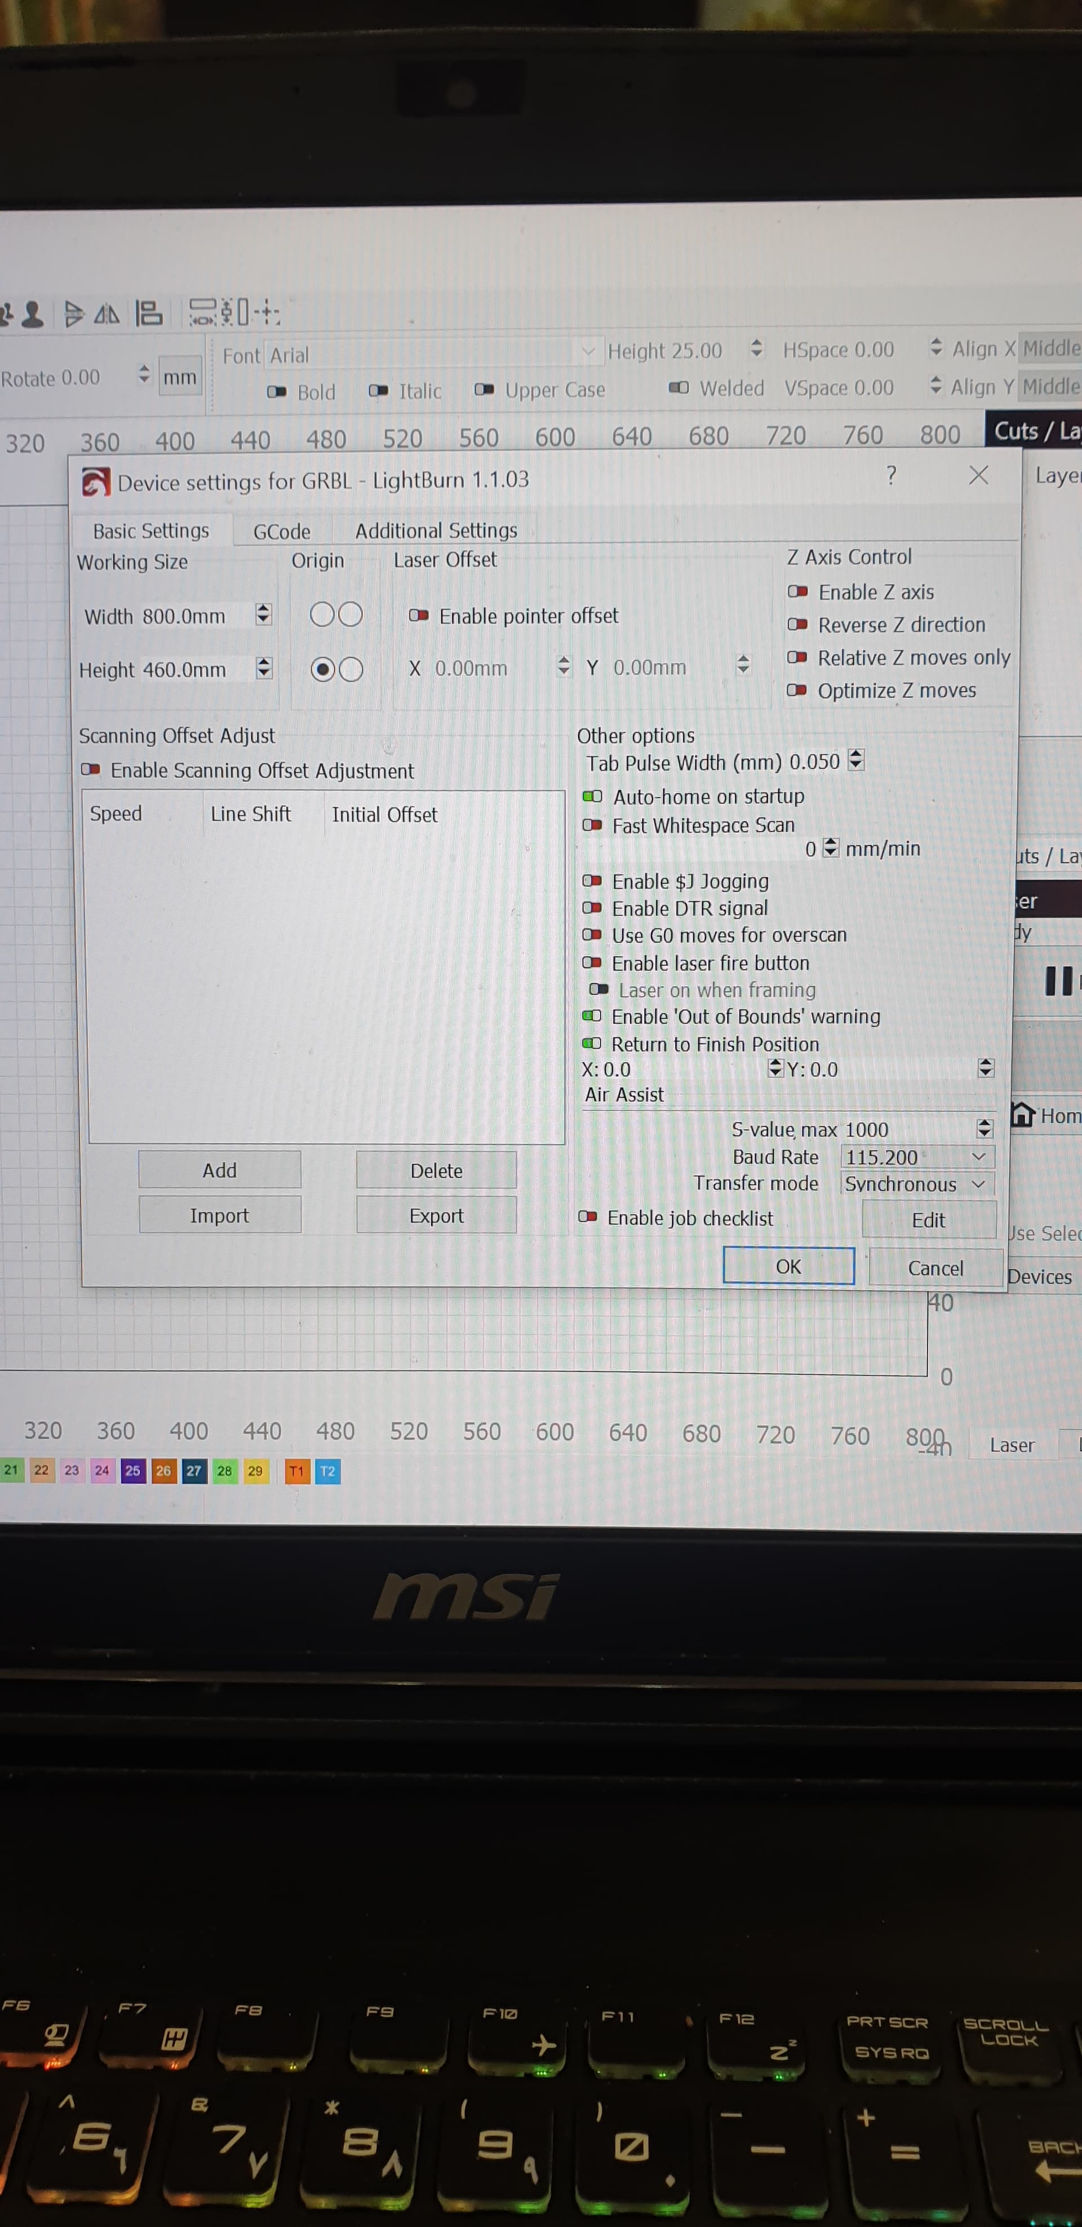Open the Align Y Middle dropdown
1082x2227 pixels.
(x=1051, y=386)
